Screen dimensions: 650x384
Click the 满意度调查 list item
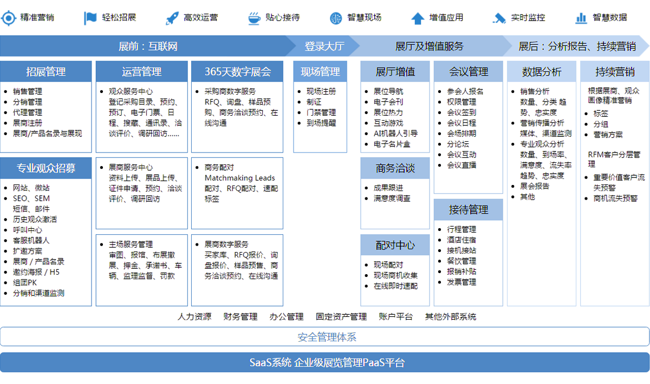pos(392,198)
